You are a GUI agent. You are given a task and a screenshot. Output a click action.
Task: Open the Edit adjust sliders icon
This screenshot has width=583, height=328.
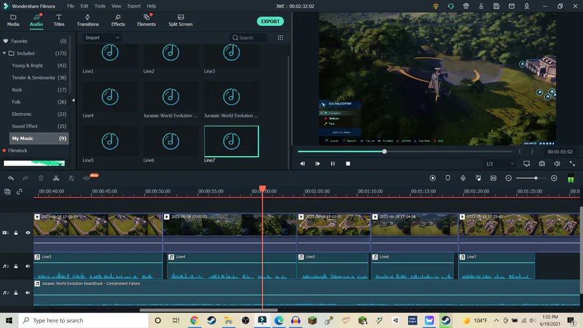click(71, 178)
